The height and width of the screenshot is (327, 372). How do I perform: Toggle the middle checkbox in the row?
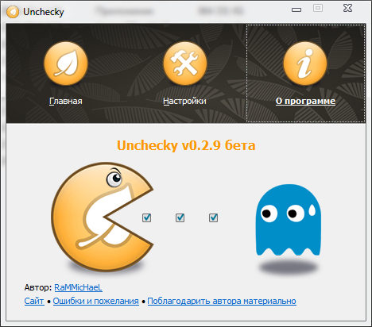[180, 217]
